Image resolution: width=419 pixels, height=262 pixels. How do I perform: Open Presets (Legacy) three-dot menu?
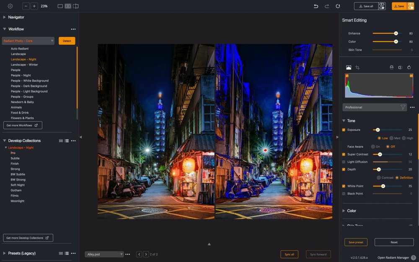pos(73,253)
